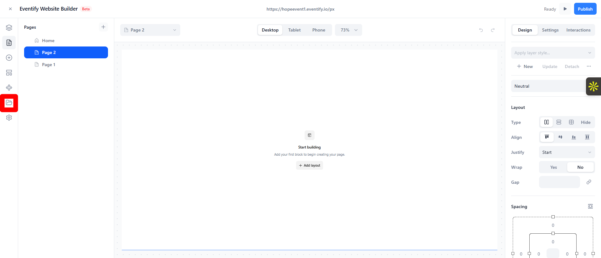Switch to Desktop view
Viewport: 601px width, 258px height.
tap(270, 30)
